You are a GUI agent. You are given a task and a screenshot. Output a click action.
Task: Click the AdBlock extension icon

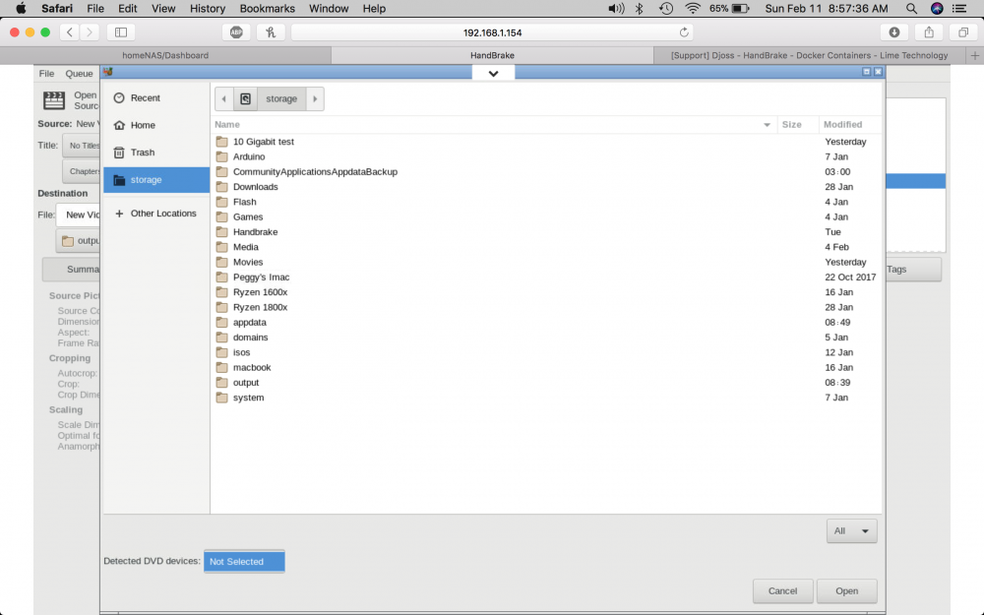tap(236, 32)
